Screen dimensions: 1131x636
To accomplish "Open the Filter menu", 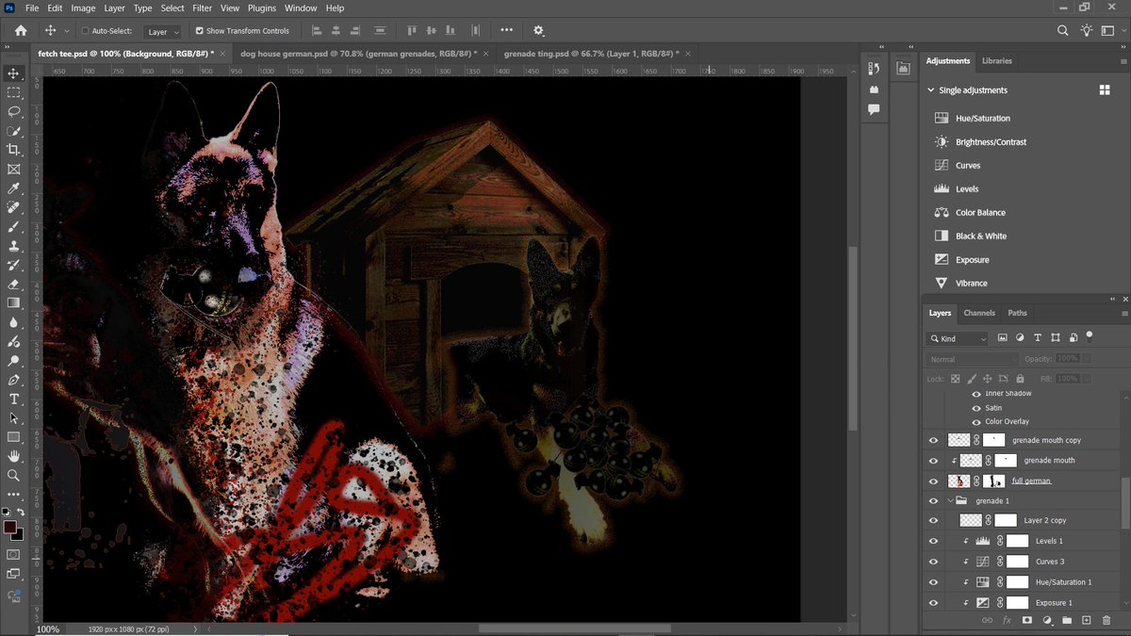I will pos(202,8).
